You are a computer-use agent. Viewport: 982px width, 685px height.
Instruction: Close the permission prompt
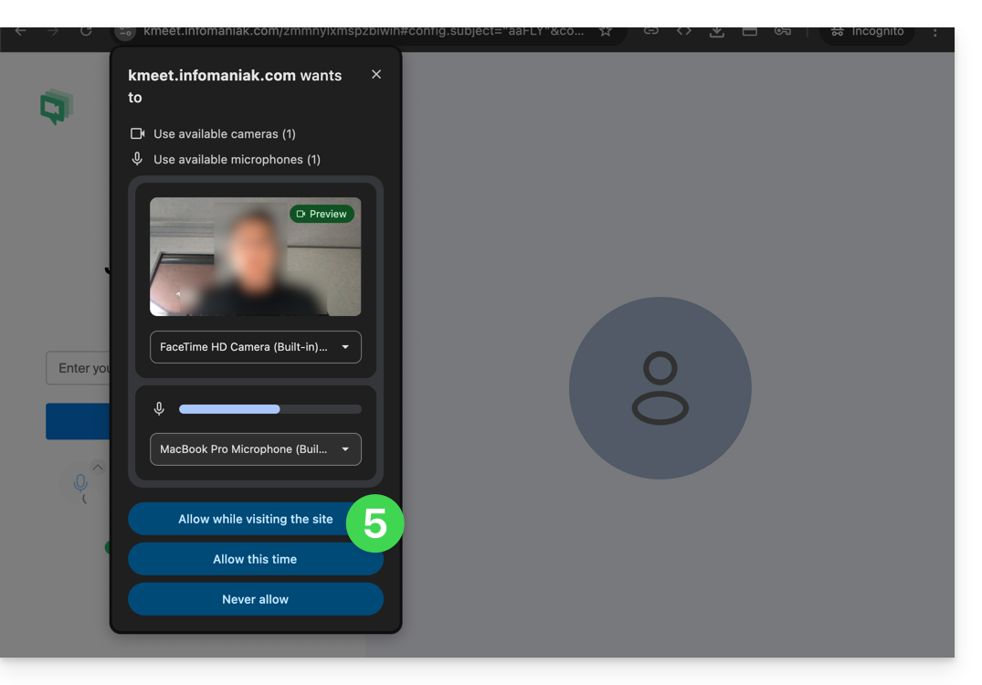pos(376,75)
